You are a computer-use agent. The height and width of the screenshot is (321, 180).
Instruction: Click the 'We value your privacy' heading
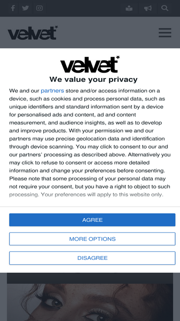coord(94,79)
